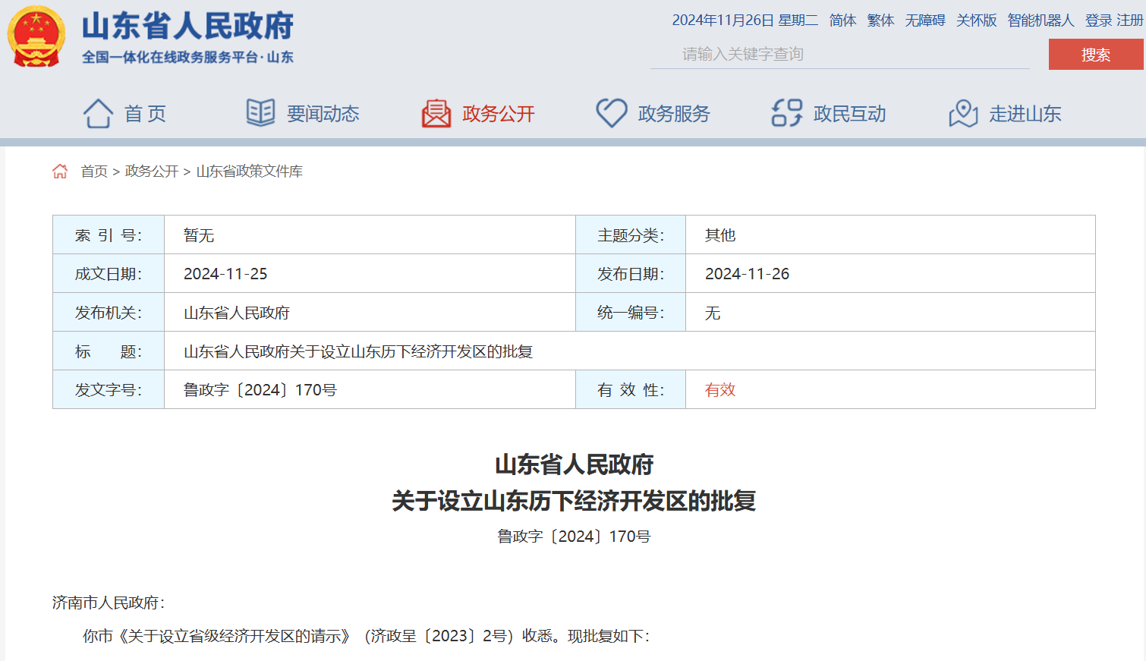The width and height of the screenshot is (1146, 661).
Task: Open 无障碍 accessibility mode
Action: [925, 20]
